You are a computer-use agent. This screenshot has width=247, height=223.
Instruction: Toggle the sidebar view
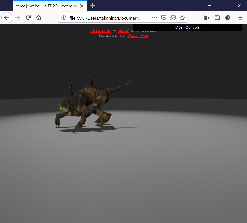217,18
